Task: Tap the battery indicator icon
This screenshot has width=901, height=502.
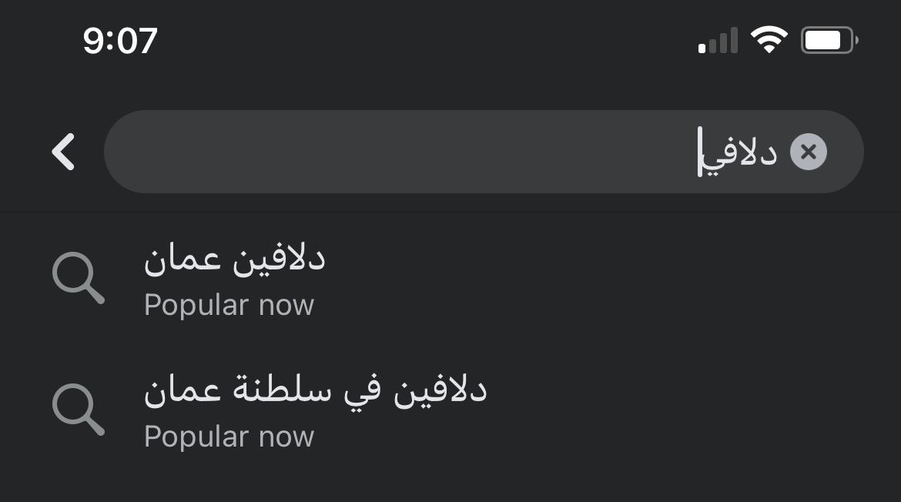Action: coord(829,40)
